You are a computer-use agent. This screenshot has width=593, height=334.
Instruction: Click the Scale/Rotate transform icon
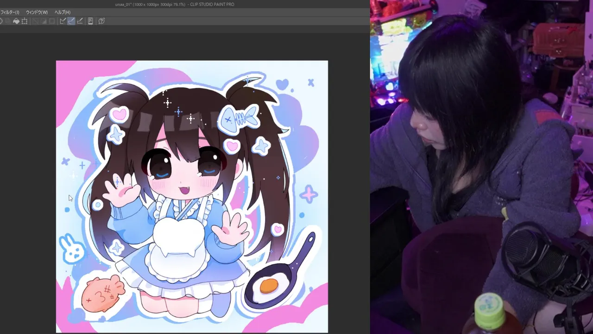pyautogui.click(x=25, y=21)
